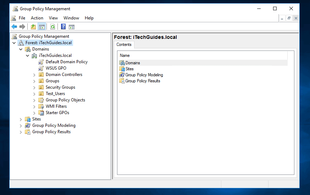Click the Up one level folder icon
Image resolution: width=310 pixels, height=195 pixels.
(x=33, y=26)
